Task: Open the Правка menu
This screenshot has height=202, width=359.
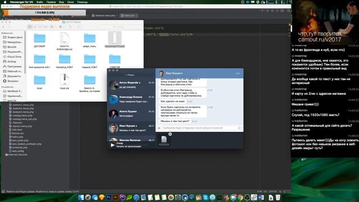Action: pos(51,2)
